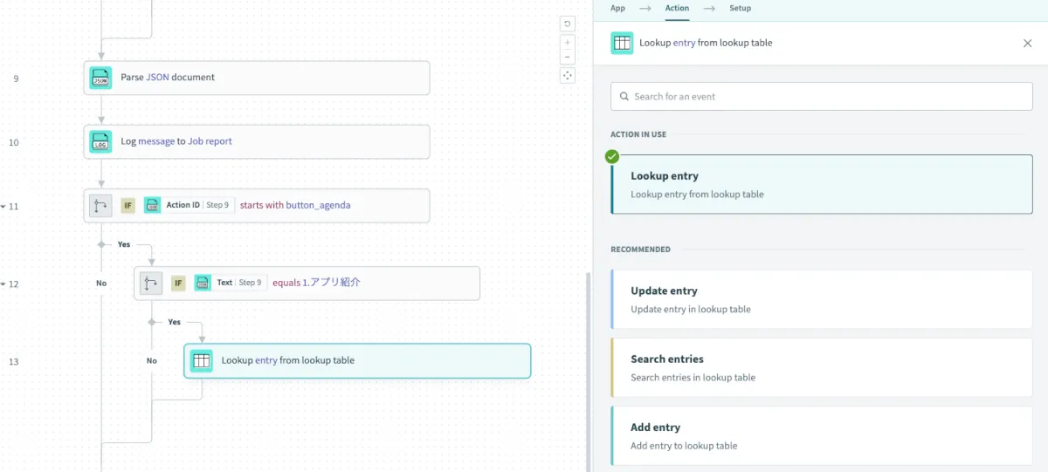Click the message link in step 10
Viewport: 1048px width, 472px height.
click(x=156, y=141)
